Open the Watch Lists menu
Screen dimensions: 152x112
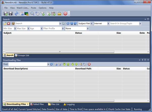(23, 8)
